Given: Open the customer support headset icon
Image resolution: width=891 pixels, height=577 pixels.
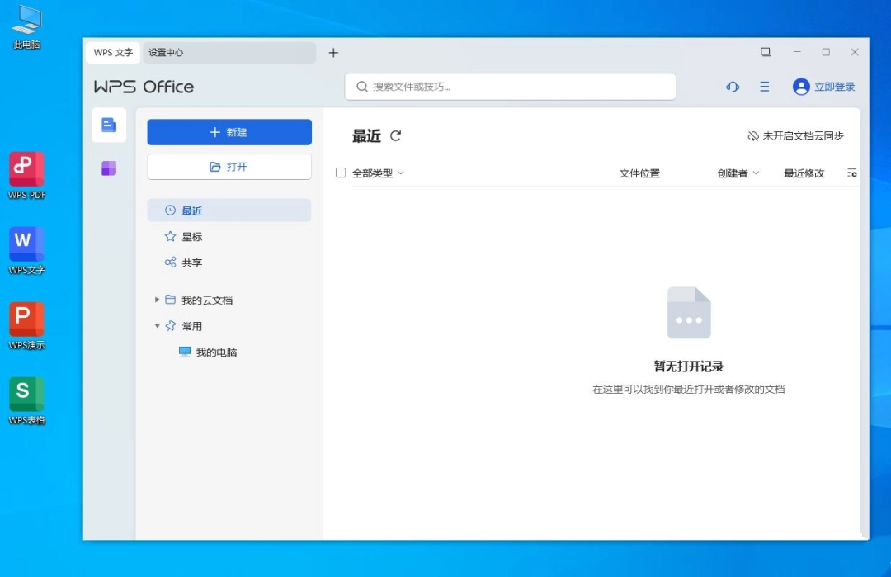Looking at the screenshot, I should click(733, 86).
